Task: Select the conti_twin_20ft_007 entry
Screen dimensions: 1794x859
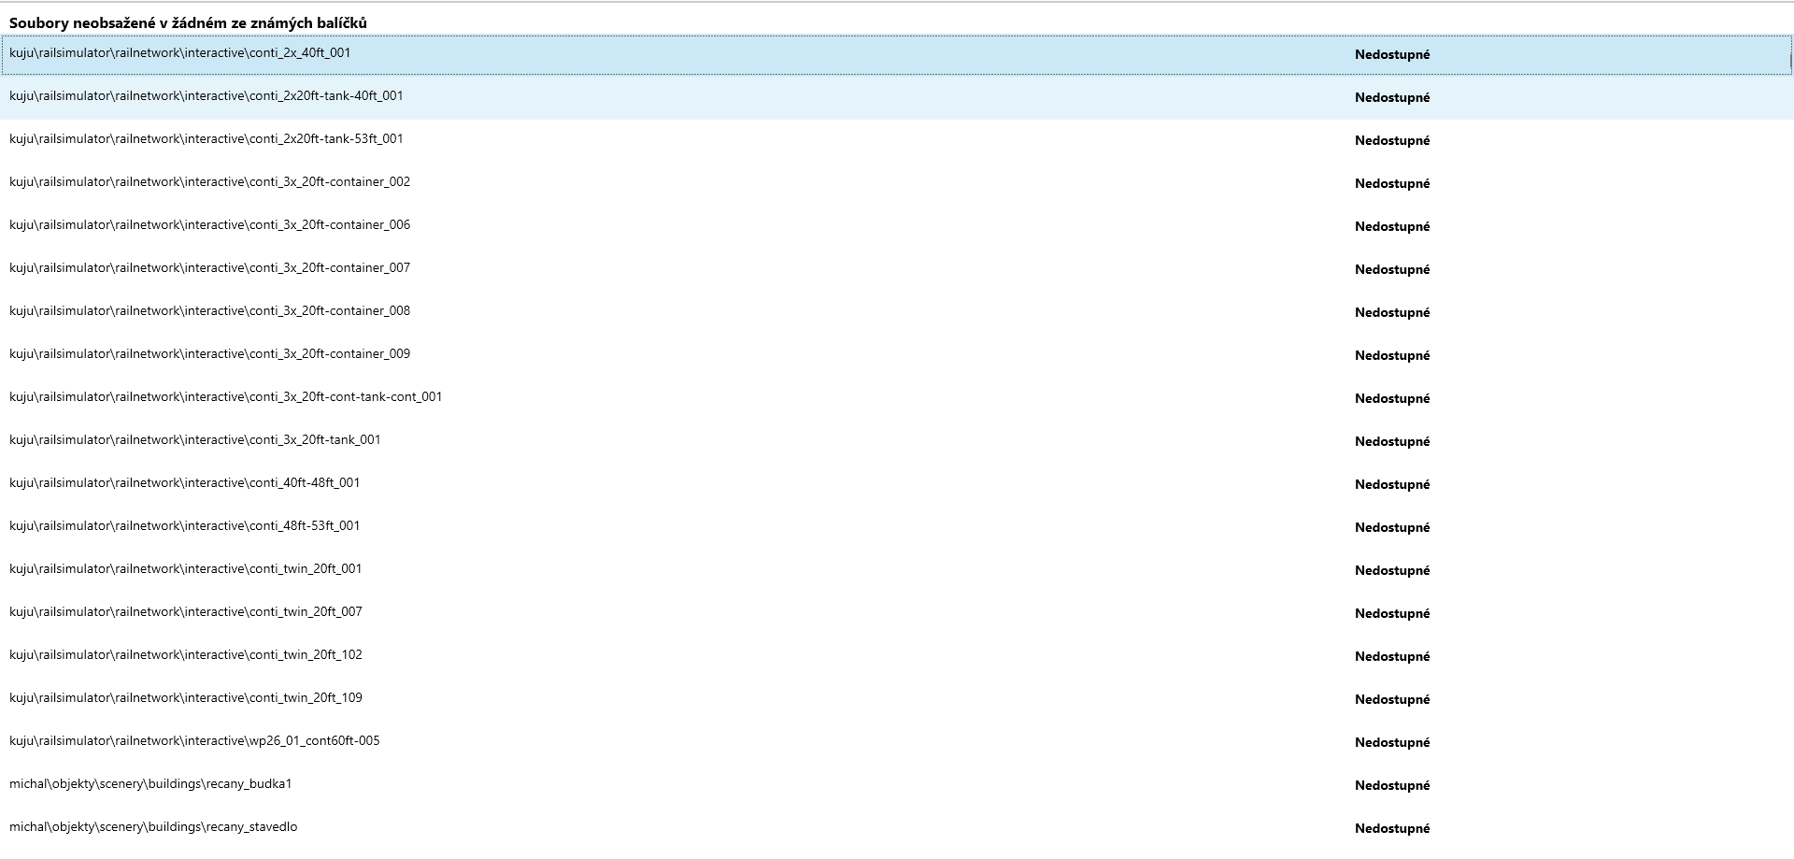Action: [x=896, y=613]
